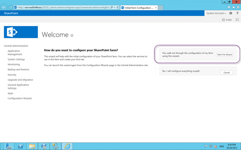Screen dimensions: 241x150
Task: Click the Action Center flag icon
Action: (206, 146)
